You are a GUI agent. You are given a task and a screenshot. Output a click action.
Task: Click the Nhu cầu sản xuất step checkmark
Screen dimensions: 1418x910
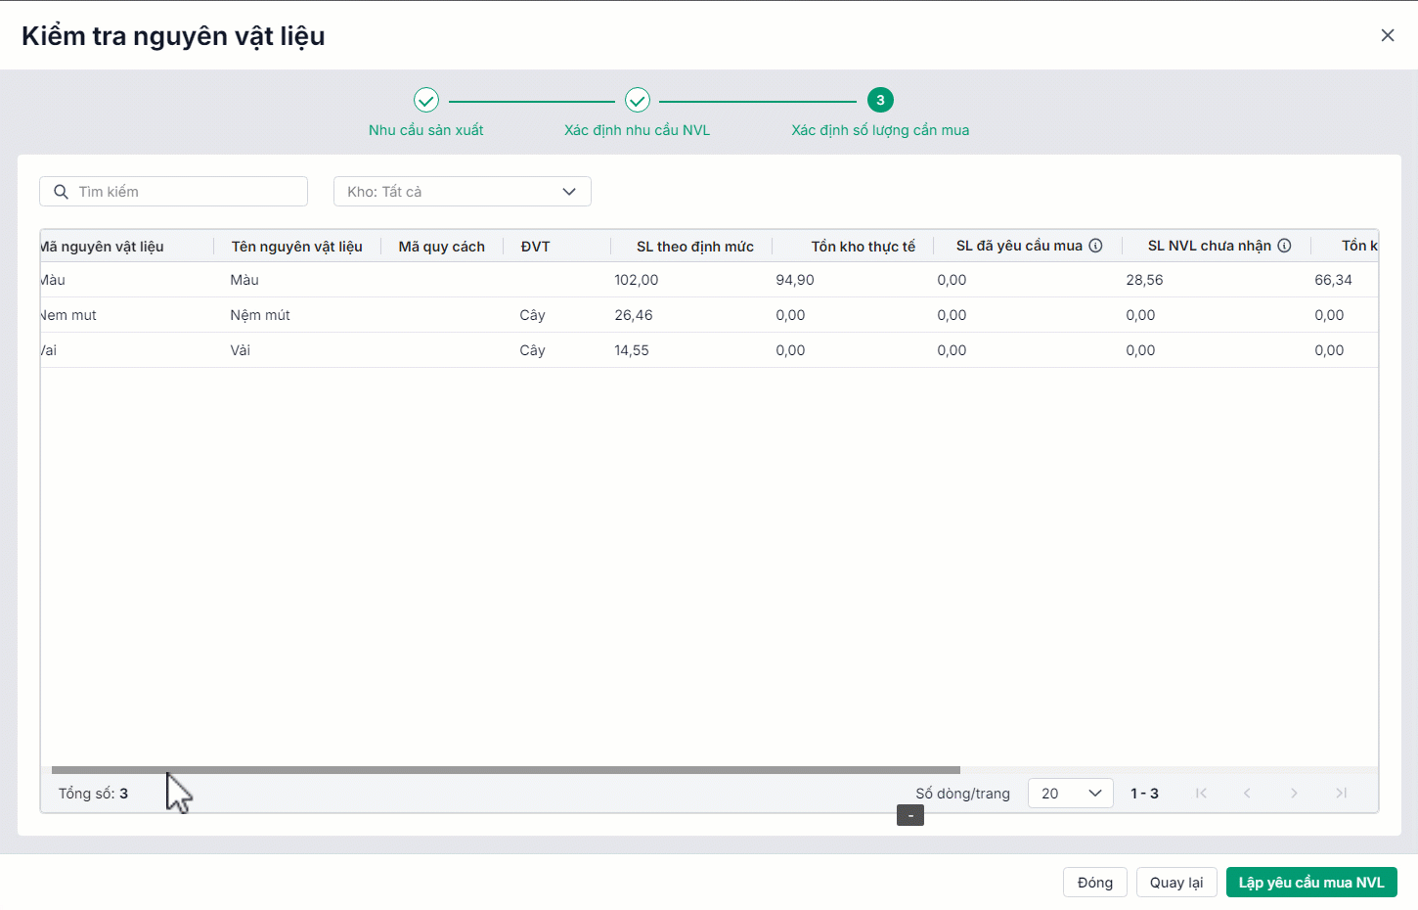click(x=426, y=100)
